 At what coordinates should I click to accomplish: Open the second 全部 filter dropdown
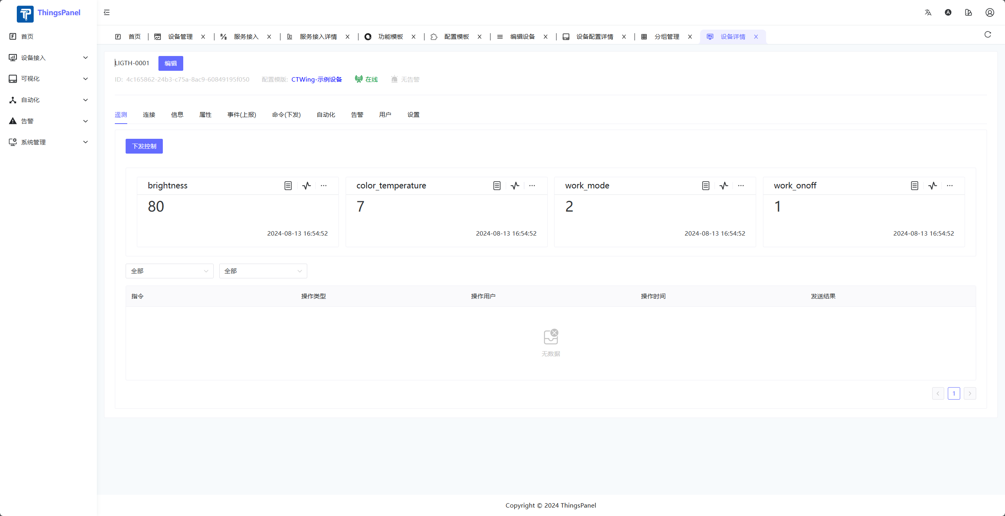pyautogui.click(x=263, y=271)
